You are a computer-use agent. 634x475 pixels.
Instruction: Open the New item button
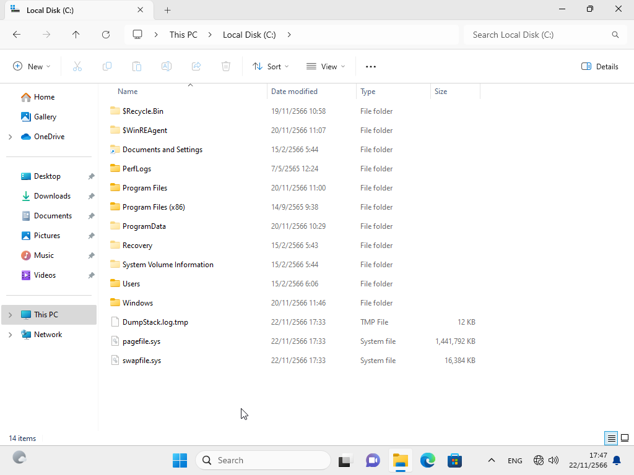click(32, 66)
